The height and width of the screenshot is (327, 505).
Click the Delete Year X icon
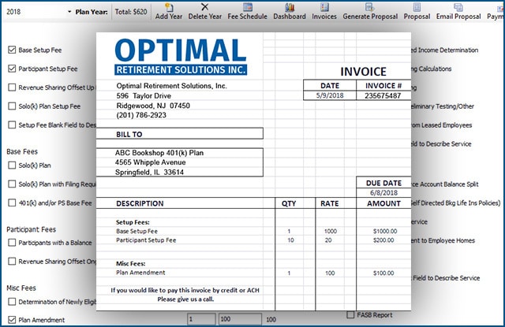[x=205, y=7]
